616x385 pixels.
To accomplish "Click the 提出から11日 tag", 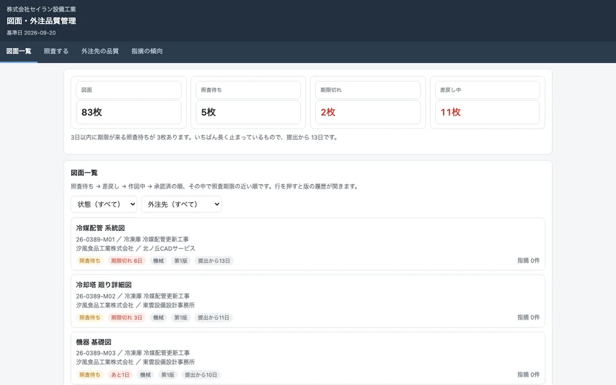I will (213, 318).
